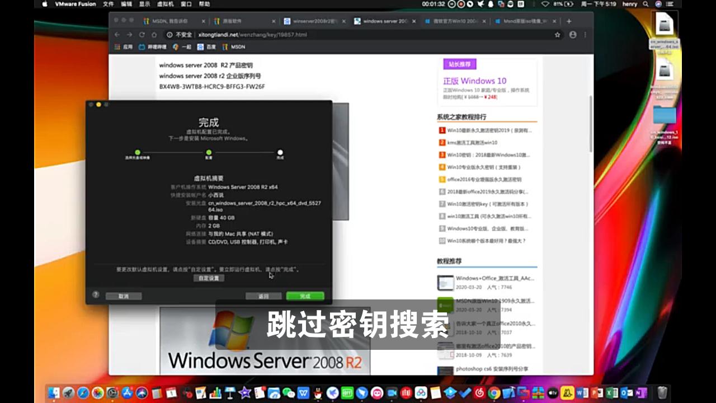This screenshot has height=403, width=716.
Task: Reload the Chrome page
Action: [142, 35]
